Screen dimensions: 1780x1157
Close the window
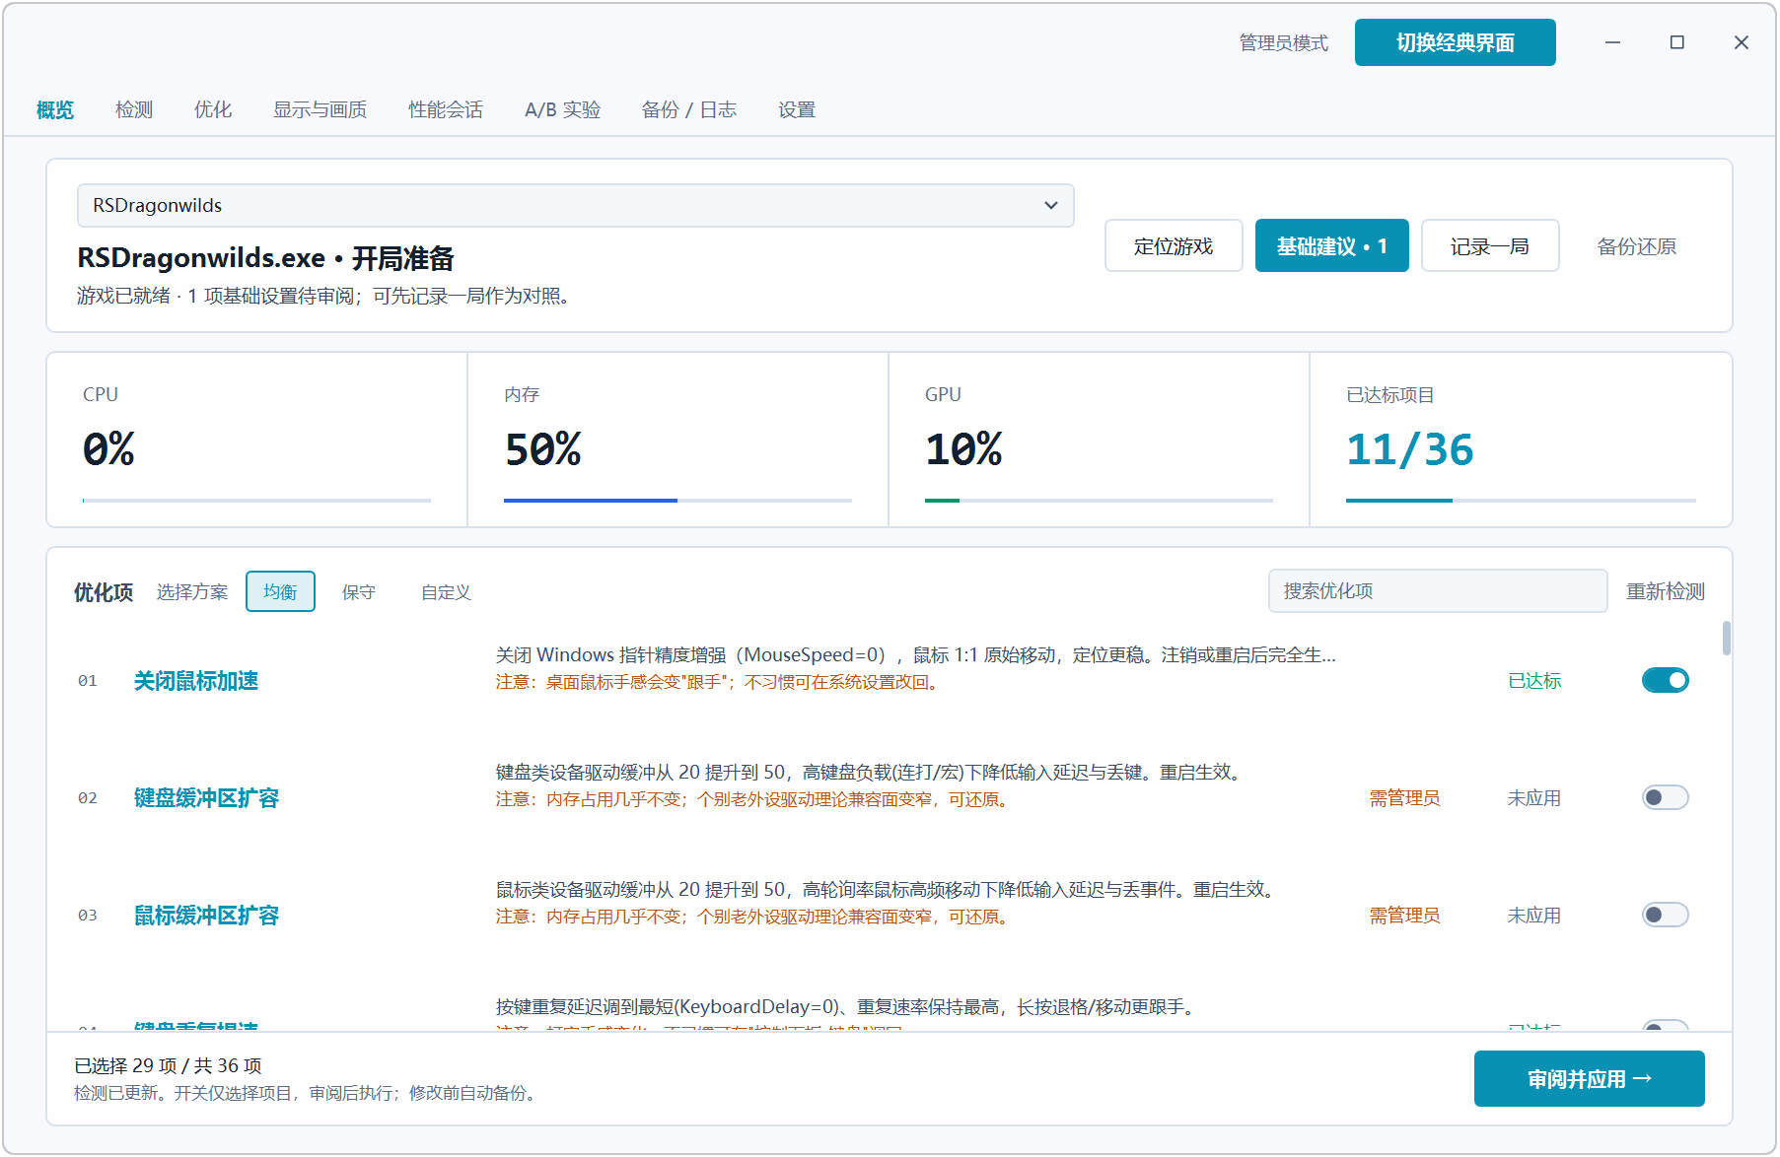point(1741,42)
